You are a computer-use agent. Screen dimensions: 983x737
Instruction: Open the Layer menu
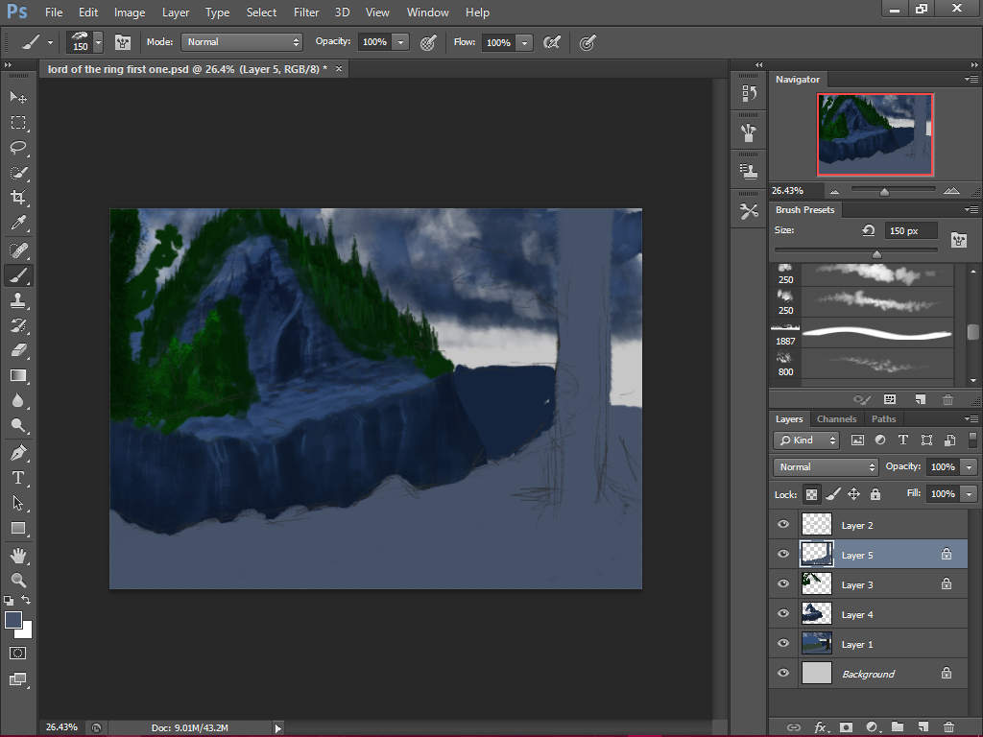click(x=176, y=12)
